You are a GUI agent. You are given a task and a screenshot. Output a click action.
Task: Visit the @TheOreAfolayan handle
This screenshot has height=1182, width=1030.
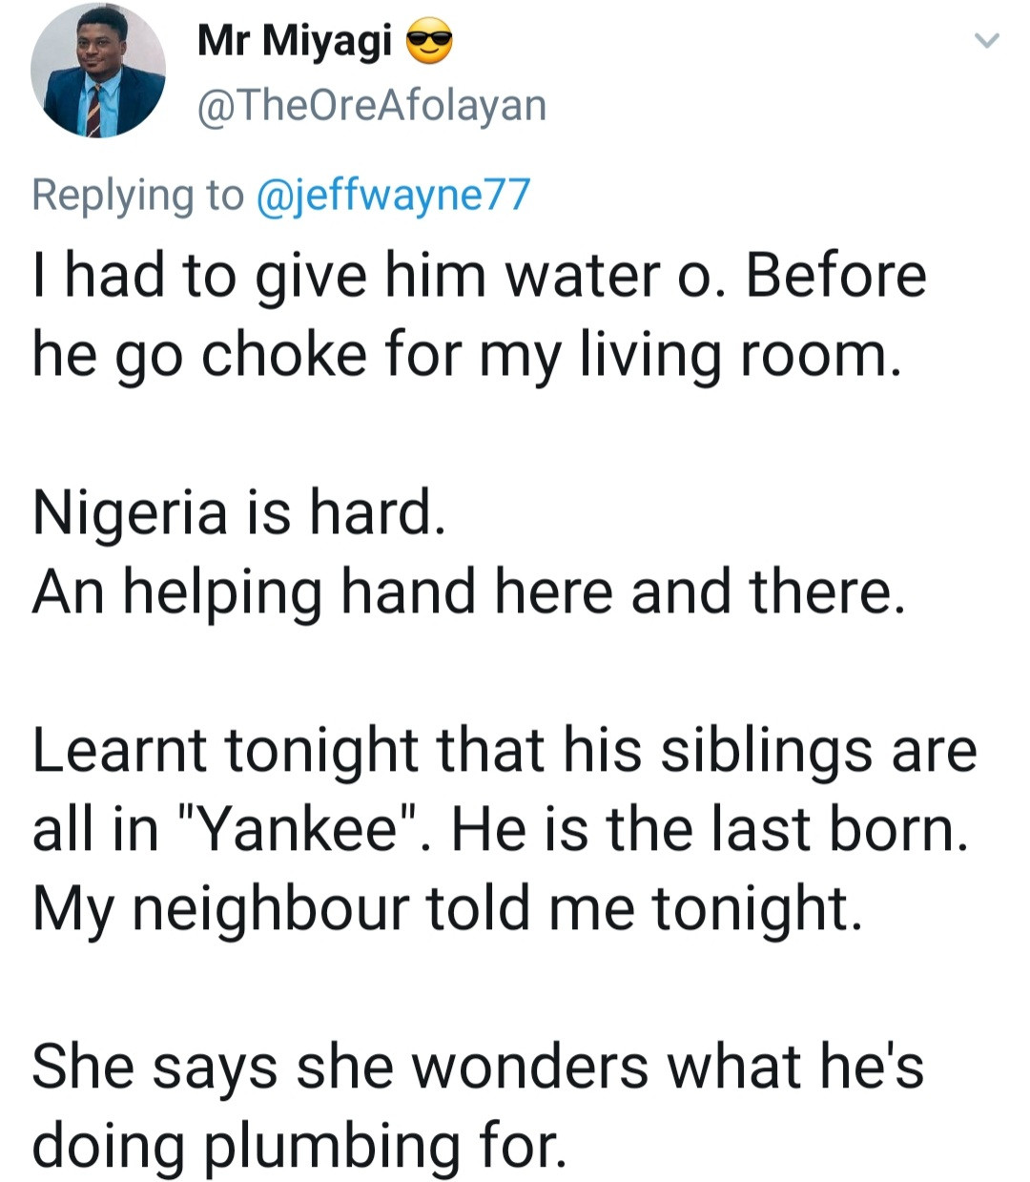[371, 105]
